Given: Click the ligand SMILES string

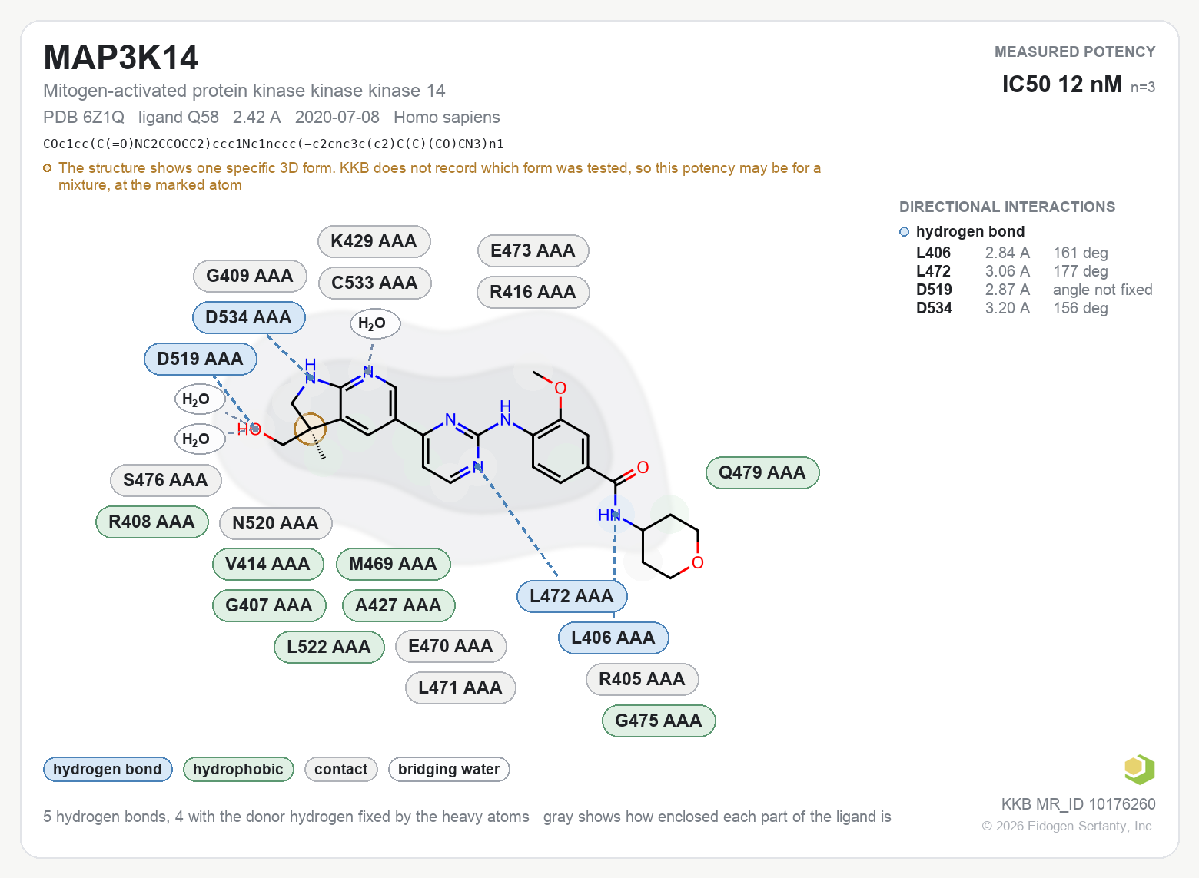Looking at the screenshot, I should [x=274, y=144].
